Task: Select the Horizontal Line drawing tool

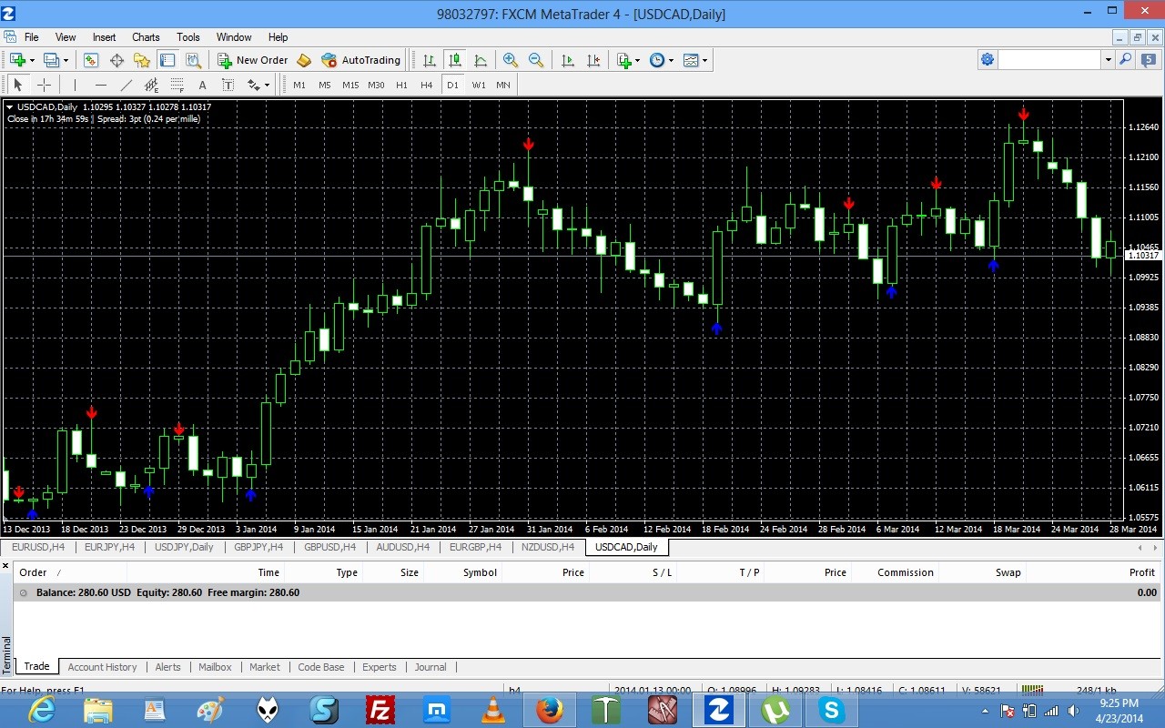Action: (x=100, y=85)
